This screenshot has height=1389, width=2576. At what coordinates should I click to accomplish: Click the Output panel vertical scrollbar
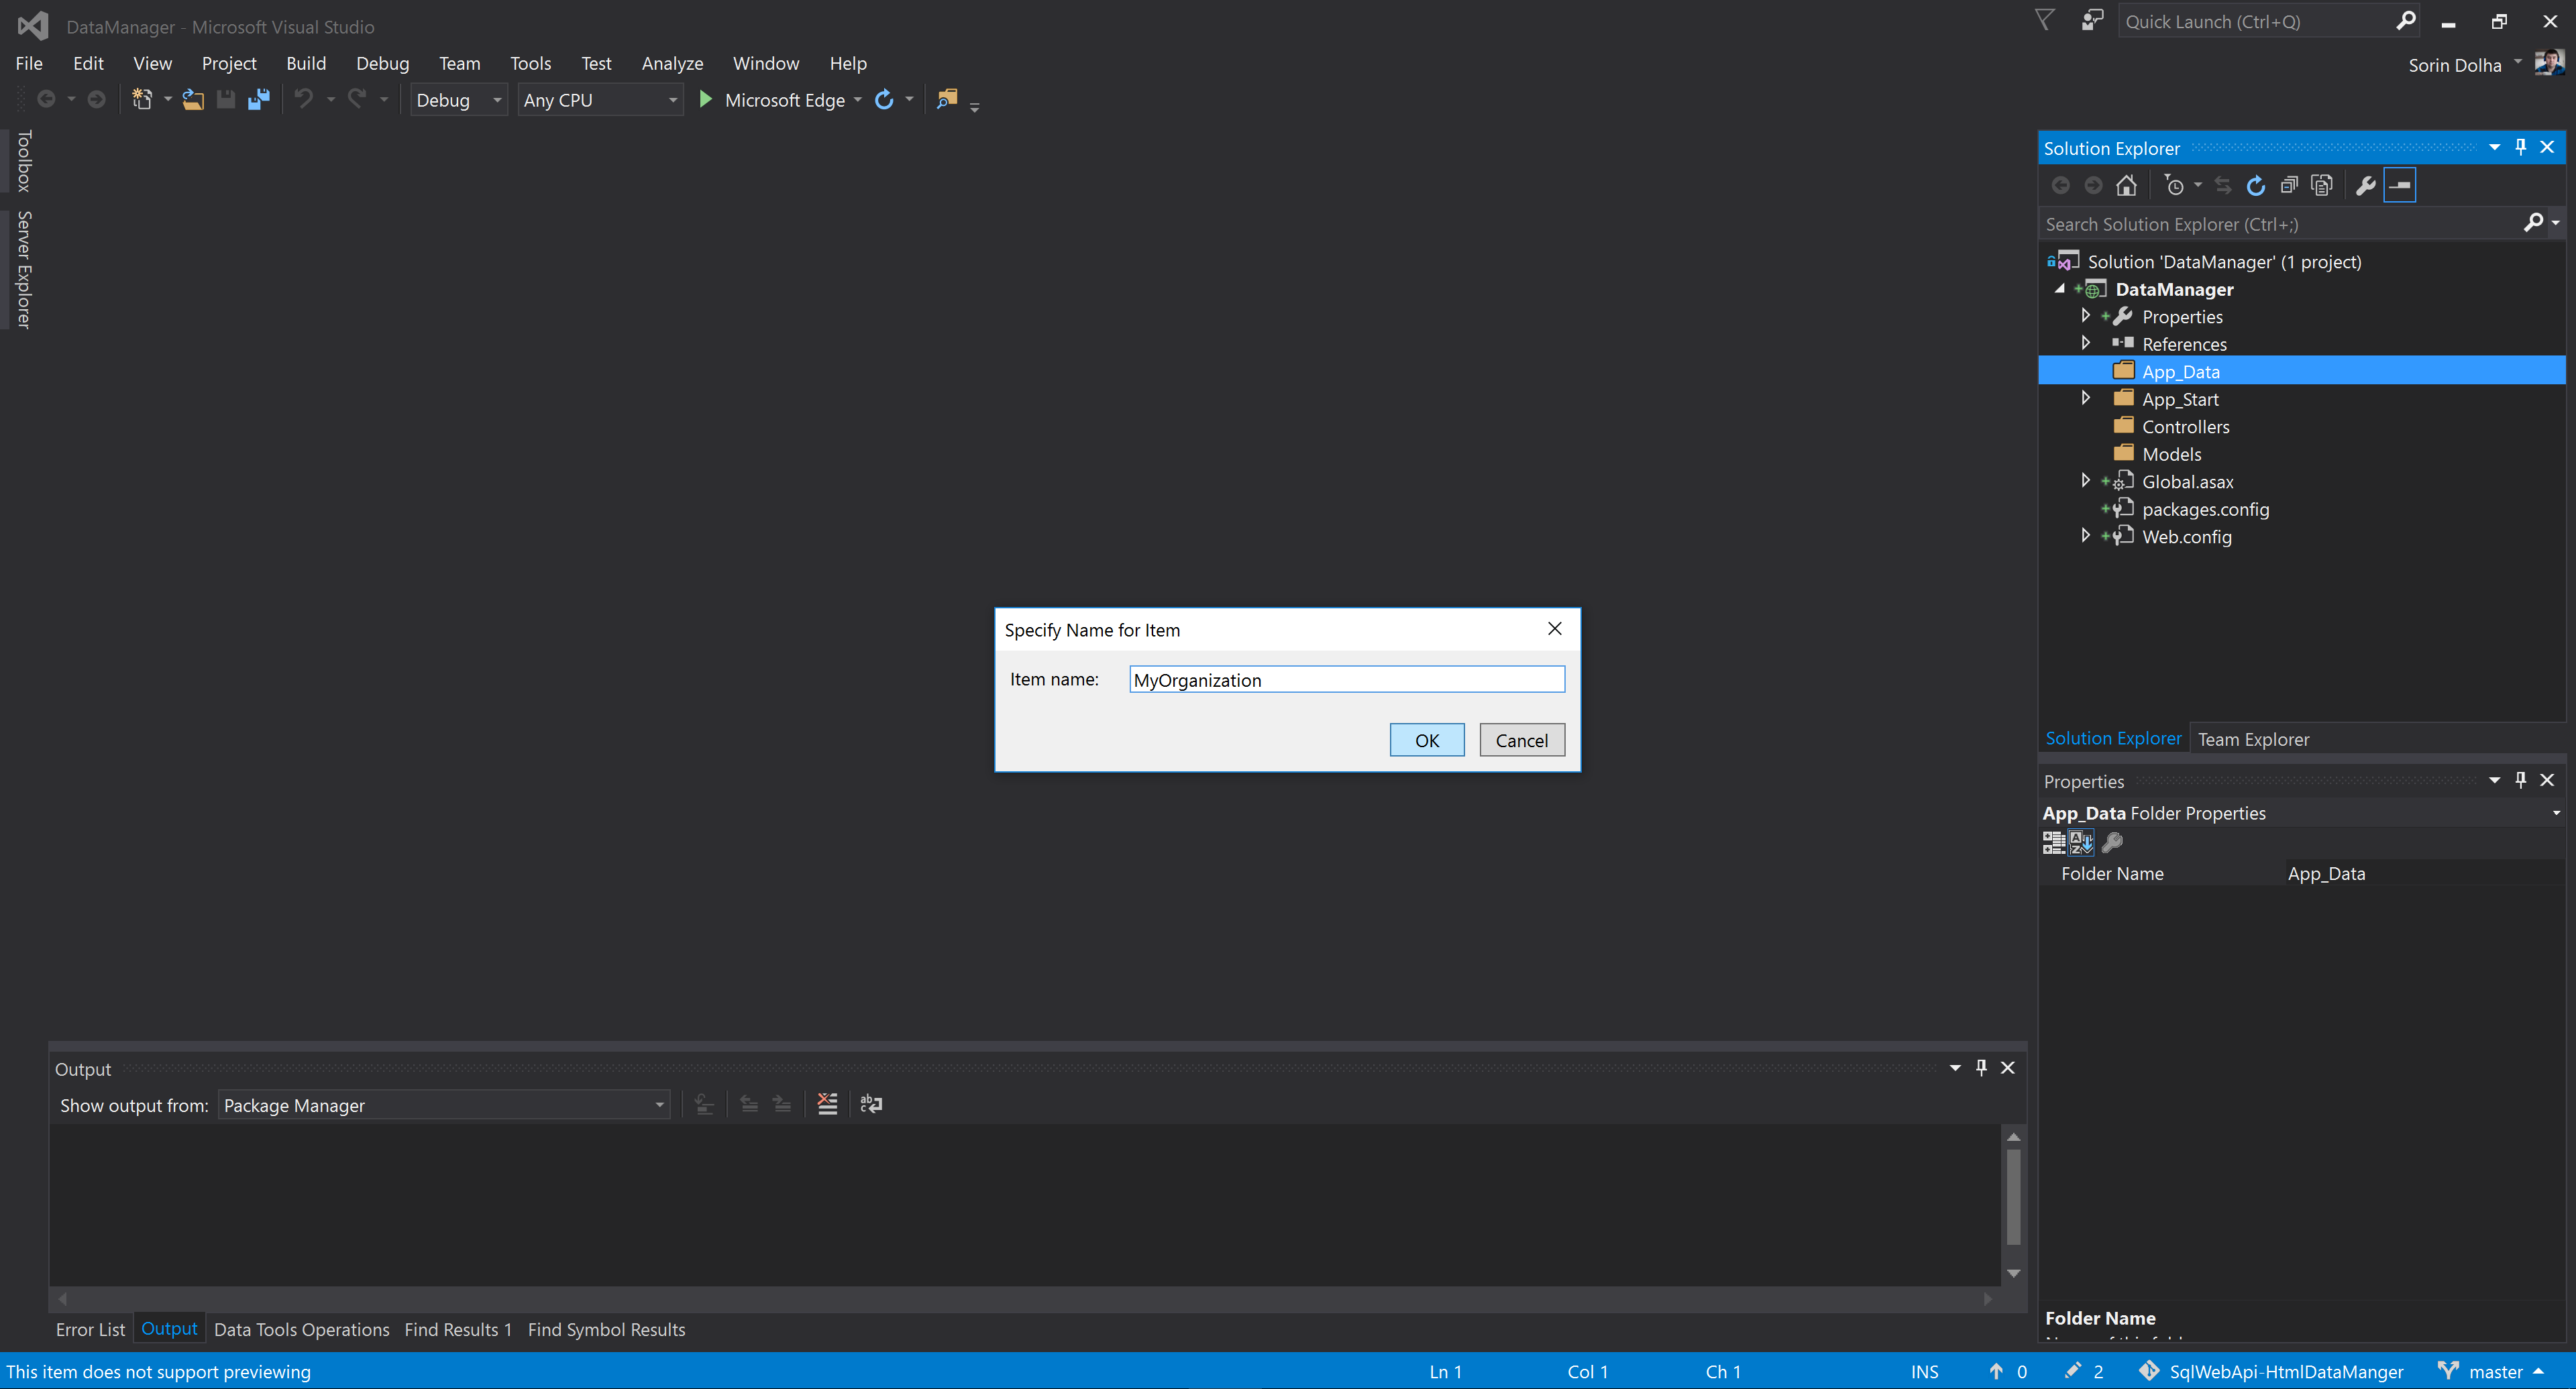tap(2013, 1196)
